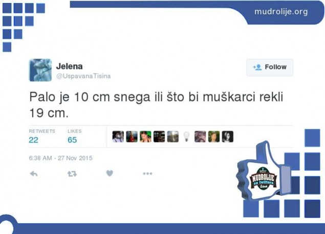Click the Jelena display name
Screen dimensions: 325x234
(70, 66)
